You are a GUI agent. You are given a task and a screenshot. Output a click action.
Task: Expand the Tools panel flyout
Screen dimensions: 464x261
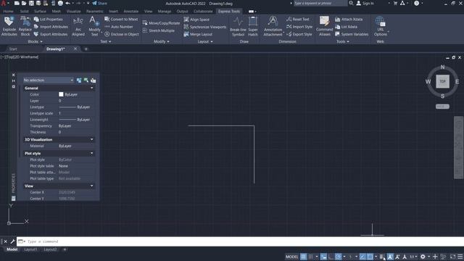click(343, 42)
